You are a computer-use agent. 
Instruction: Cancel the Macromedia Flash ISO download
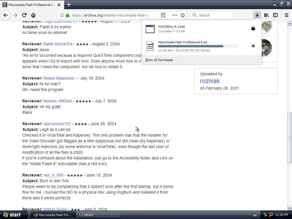coord(253,46)
